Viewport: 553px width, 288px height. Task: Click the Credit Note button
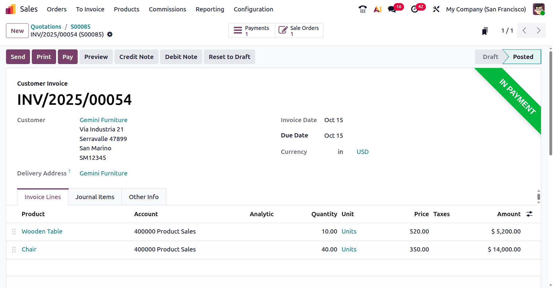136,57
